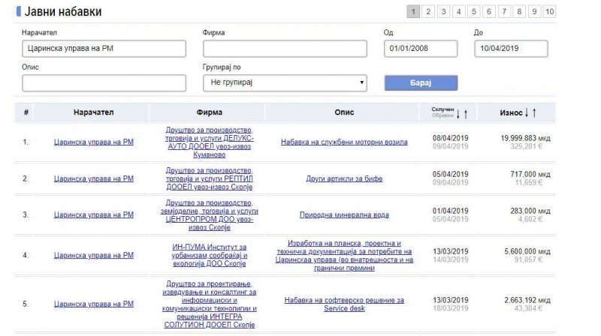The image size is (601, 336).
Task: Open Природна минерална вода description link
Action: [334, 215]
